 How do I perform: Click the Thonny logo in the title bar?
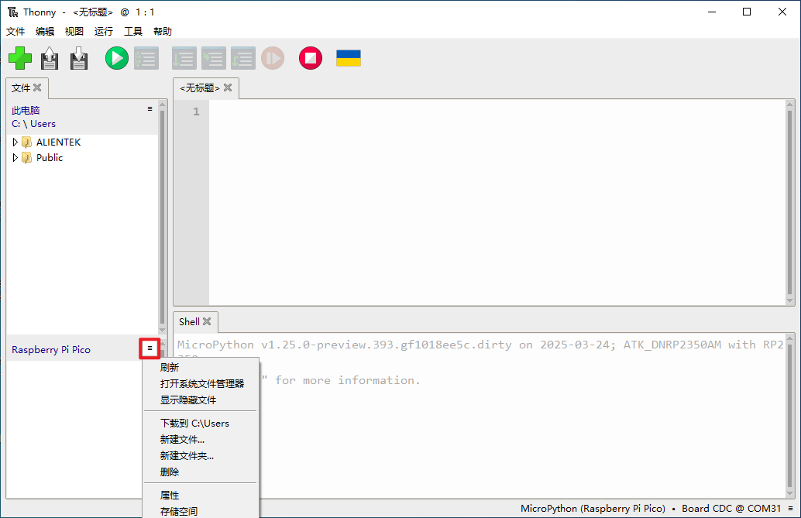pos(12,12)
